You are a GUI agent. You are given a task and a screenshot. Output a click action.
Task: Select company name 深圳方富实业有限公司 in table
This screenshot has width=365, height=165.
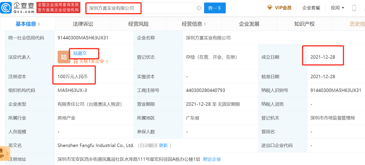[x=208, y=38]
